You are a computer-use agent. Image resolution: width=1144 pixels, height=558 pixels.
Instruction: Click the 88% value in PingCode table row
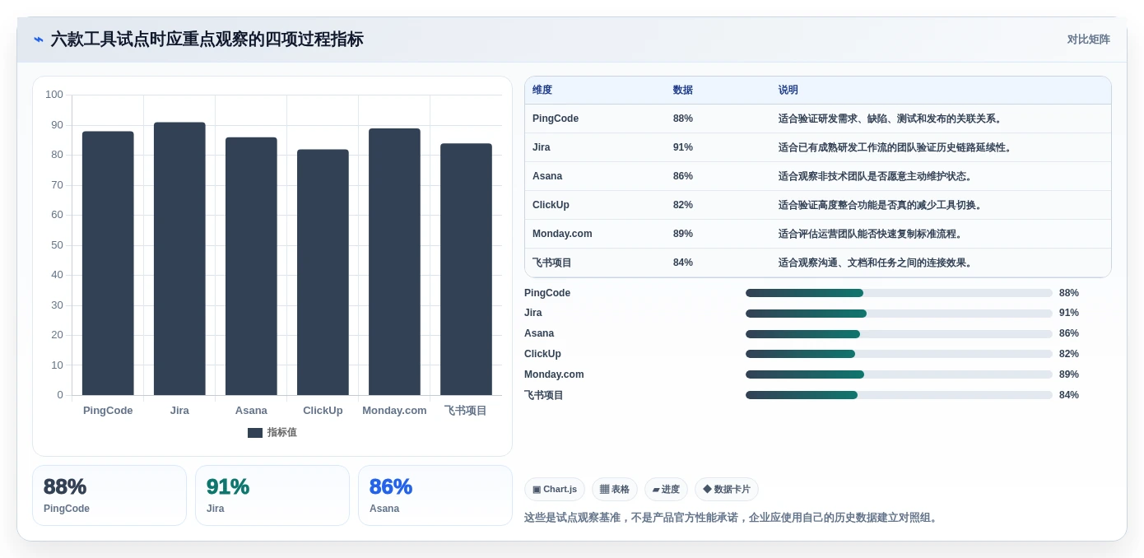click(x=683, y=119)
